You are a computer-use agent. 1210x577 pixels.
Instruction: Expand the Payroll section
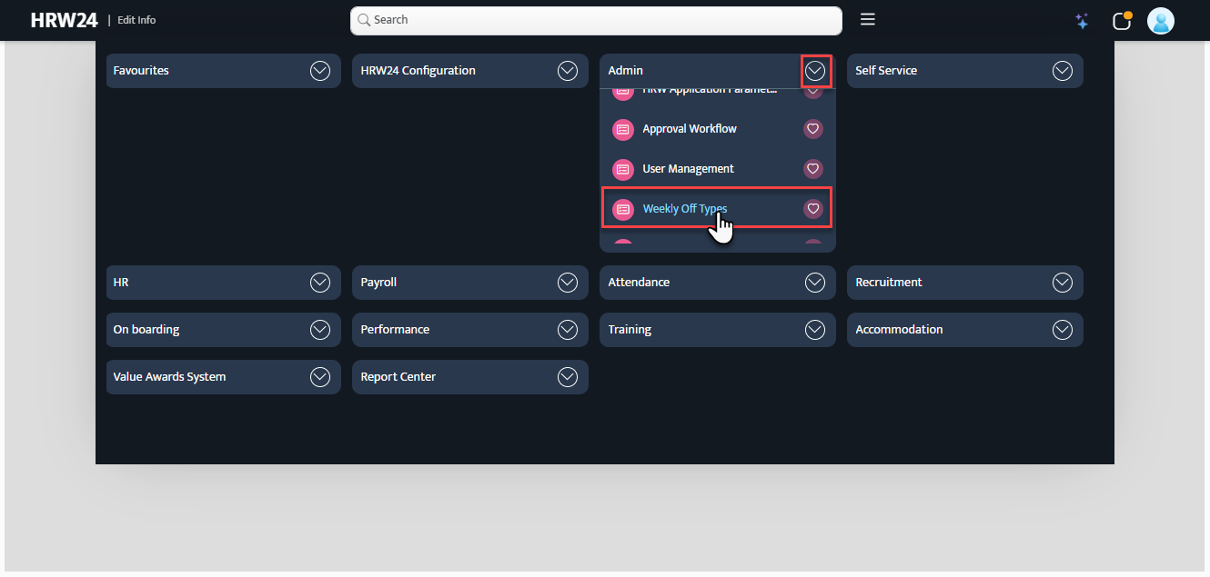tap(567, 283)
